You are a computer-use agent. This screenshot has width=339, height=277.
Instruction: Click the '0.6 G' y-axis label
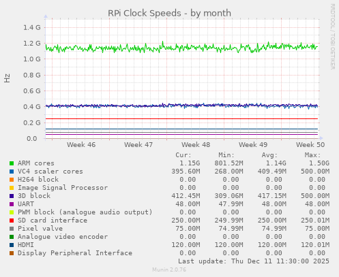coord(32,91)
